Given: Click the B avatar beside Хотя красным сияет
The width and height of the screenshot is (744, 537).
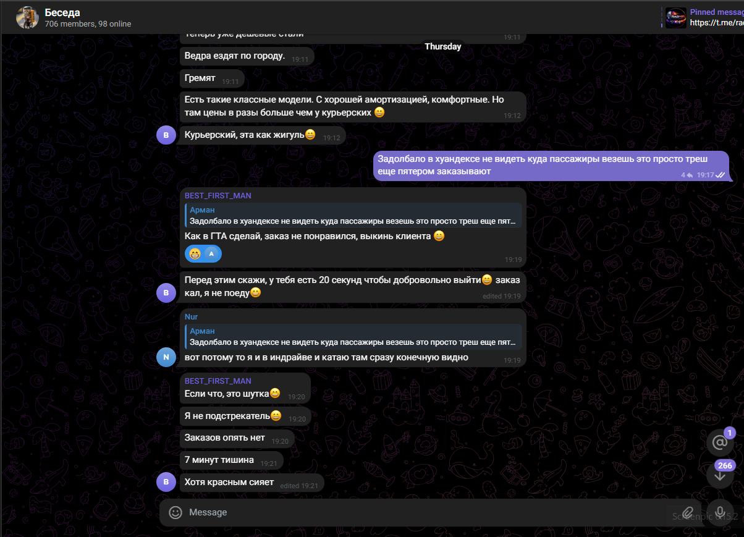Looking at the screenshot, I should coord(166,481).
